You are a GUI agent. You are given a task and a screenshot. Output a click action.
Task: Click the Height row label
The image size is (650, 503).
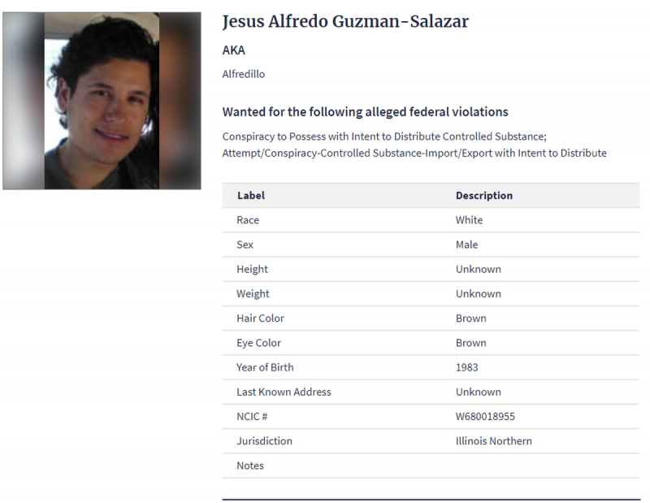coord(252,269)
